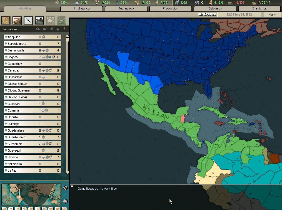The height and width of the screenshot is (210, 282).
Task: Click the Game Paused indicator
Action: pos(207,14)
